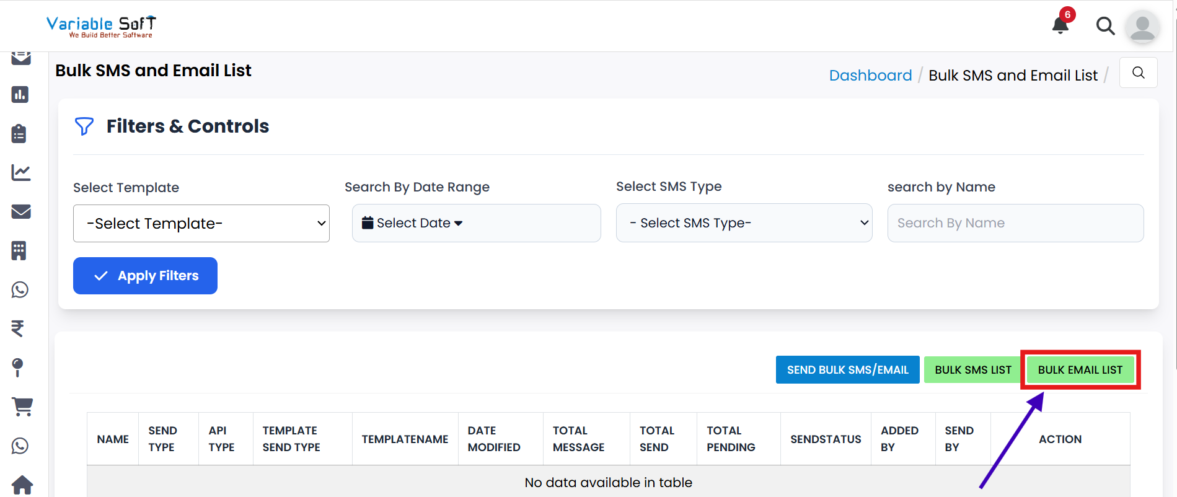Switch to BULK SMS LIST
Screen dimensions: 1177x497
[x=972, y=370]
